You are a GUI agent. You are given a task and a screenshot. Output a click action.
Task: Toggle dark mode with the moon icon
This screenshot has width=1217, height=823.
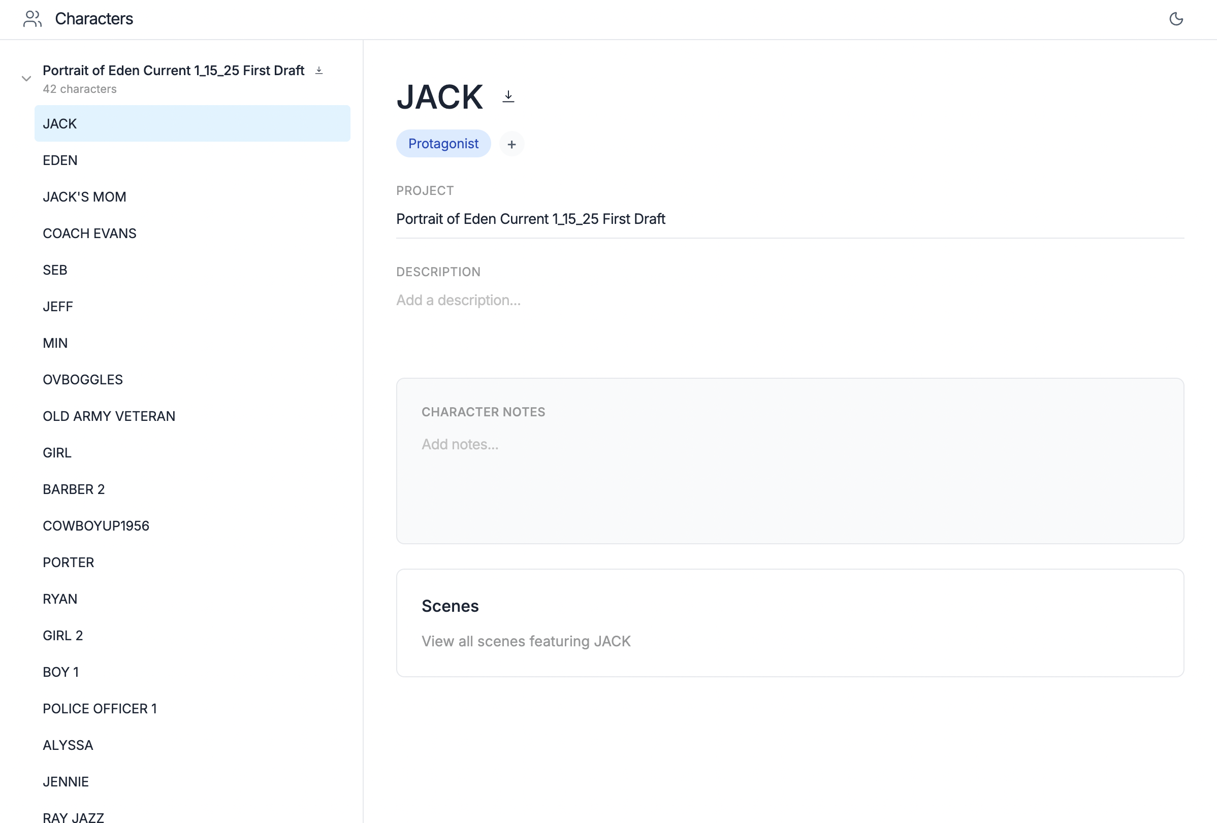coord(1176,19)
